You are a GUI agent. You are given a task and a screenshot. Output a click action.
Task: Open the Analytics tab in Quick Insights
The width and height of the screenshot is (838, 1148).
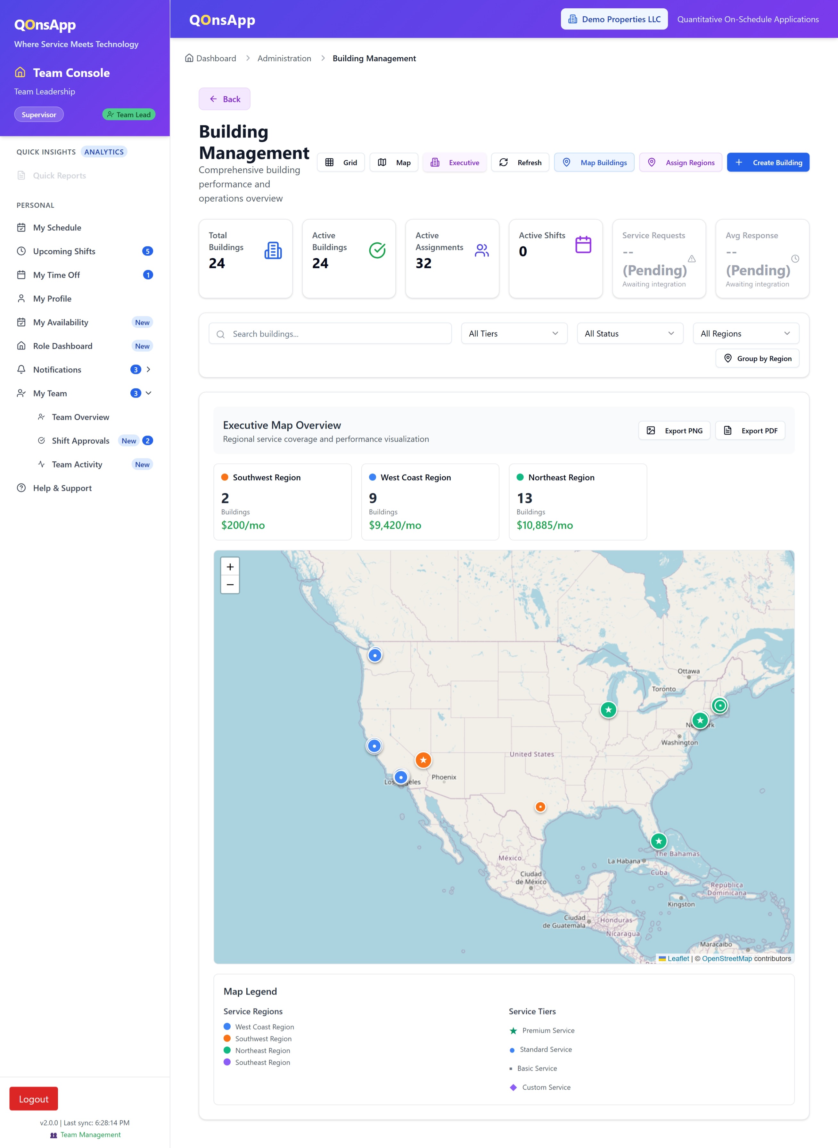click(x=104, y=152)
